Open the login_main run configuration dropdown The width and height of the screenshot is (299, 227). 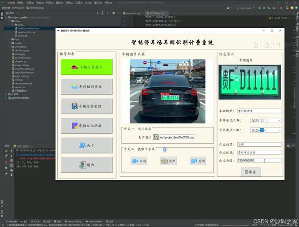[246, 8]
